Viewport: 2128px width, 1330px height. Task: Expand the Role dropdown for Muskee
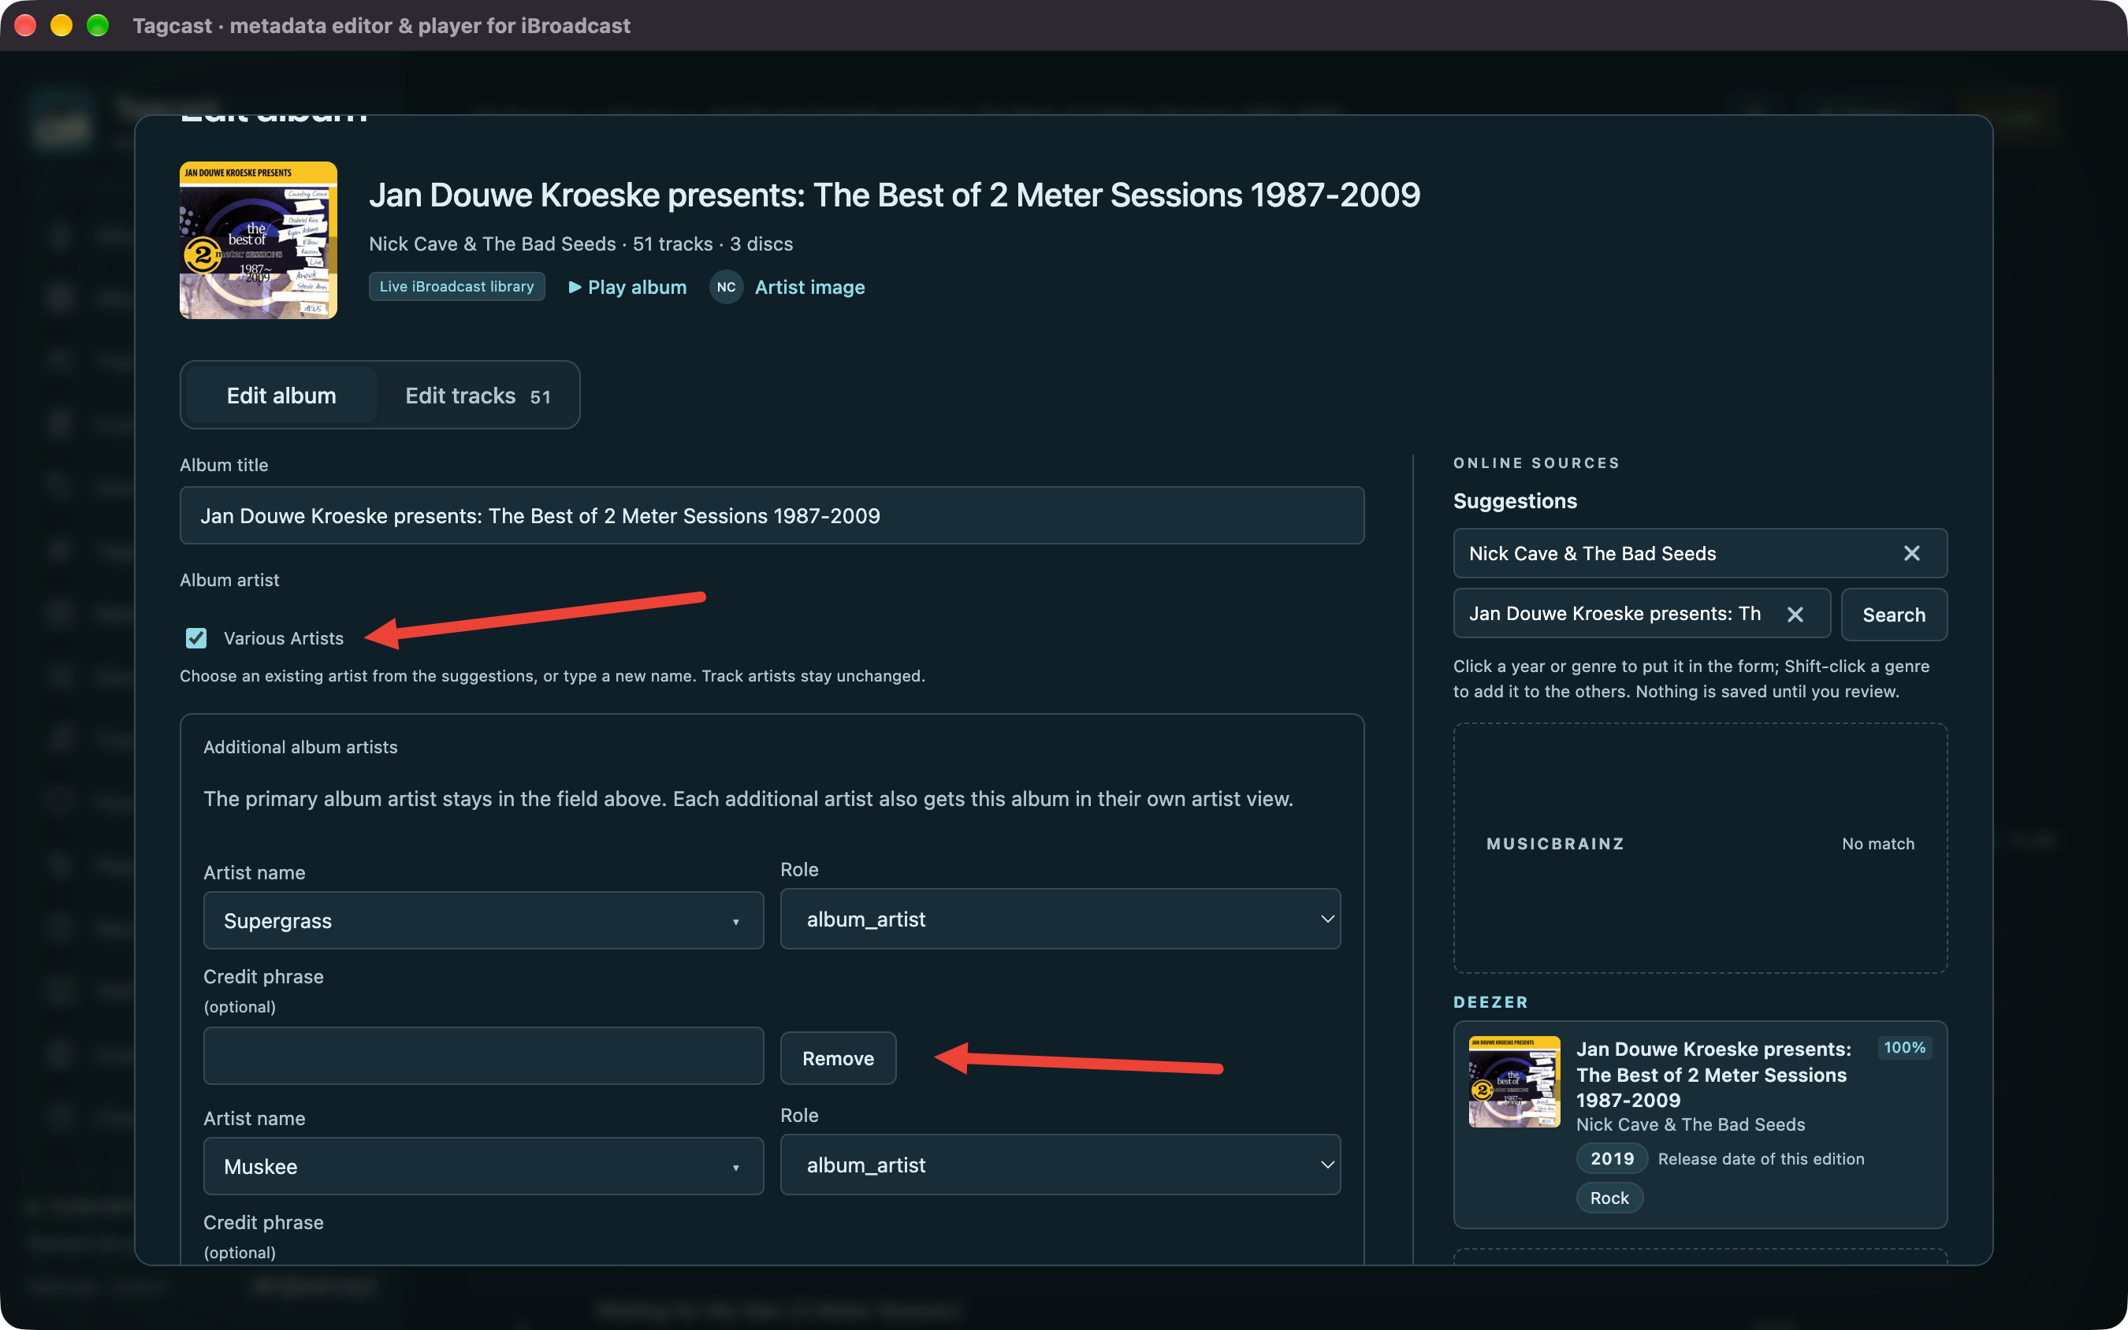coord(1059,1164)
